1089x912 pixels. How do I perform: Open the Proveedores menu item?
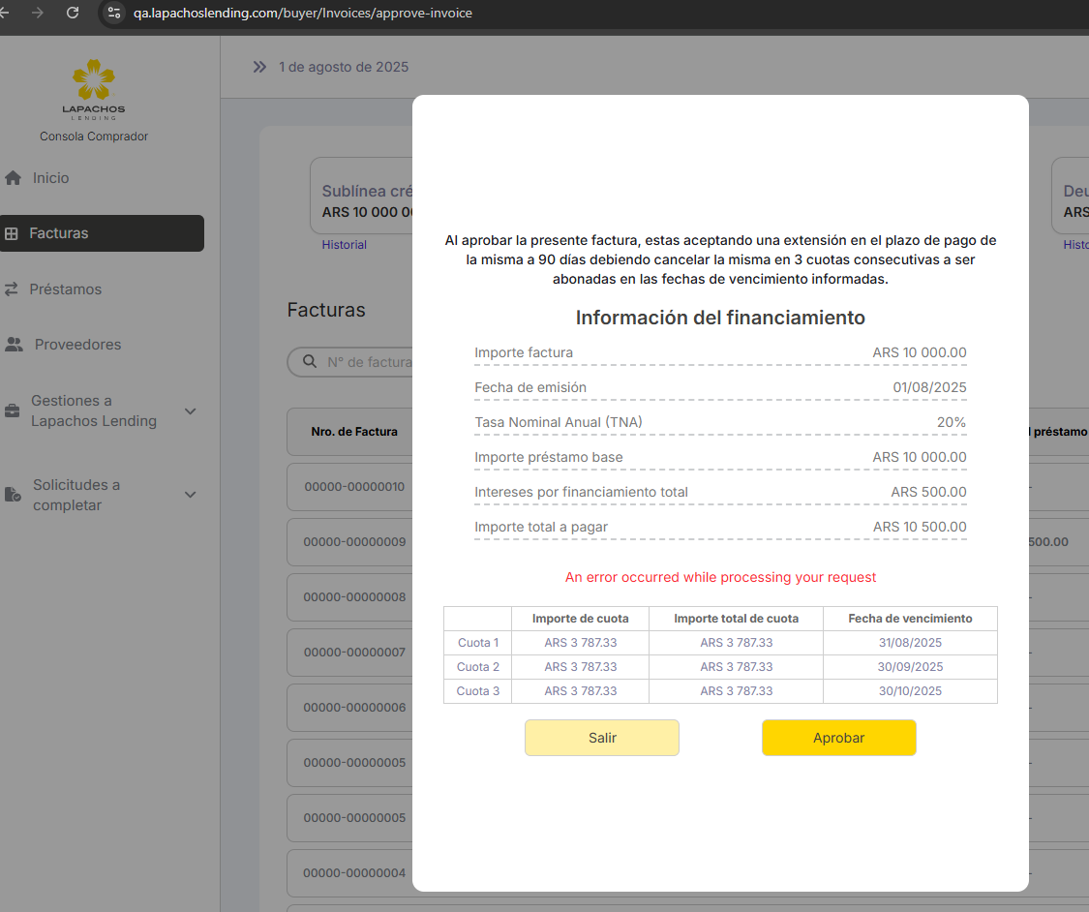pos(77,345)
